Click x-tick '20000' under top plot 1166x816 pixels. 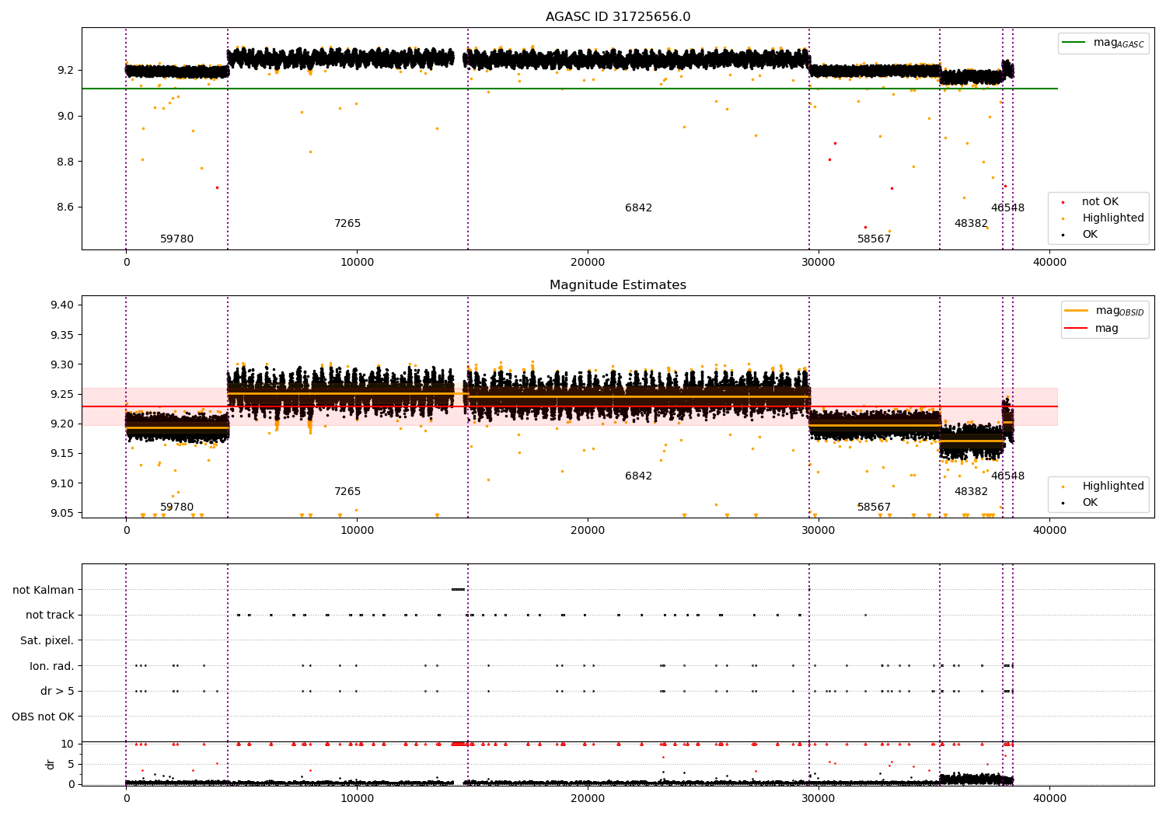point(588,262)
